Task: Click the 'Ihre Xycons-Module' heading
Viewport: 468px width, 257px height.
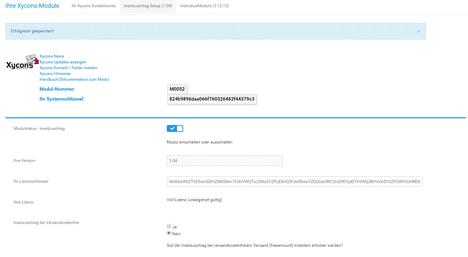Action: [x=32, y=6]
